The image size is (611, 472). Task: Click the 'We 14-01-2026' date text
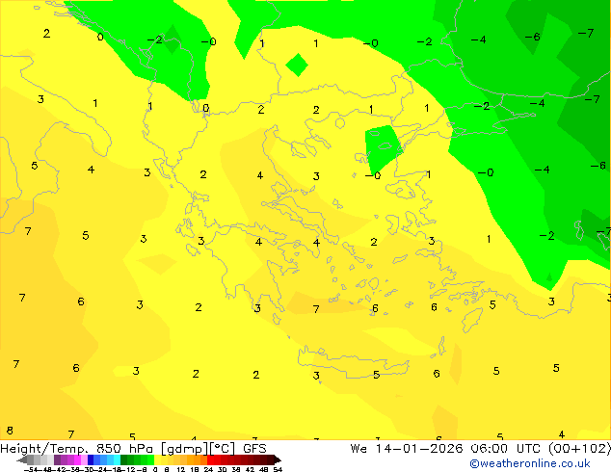point(407,449)
